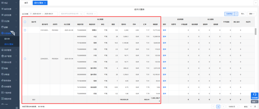Close the 成本计算表 tab with X
The width and height of the screenshot is (259, 109).
pyautogui.click(x=45, y=3)
